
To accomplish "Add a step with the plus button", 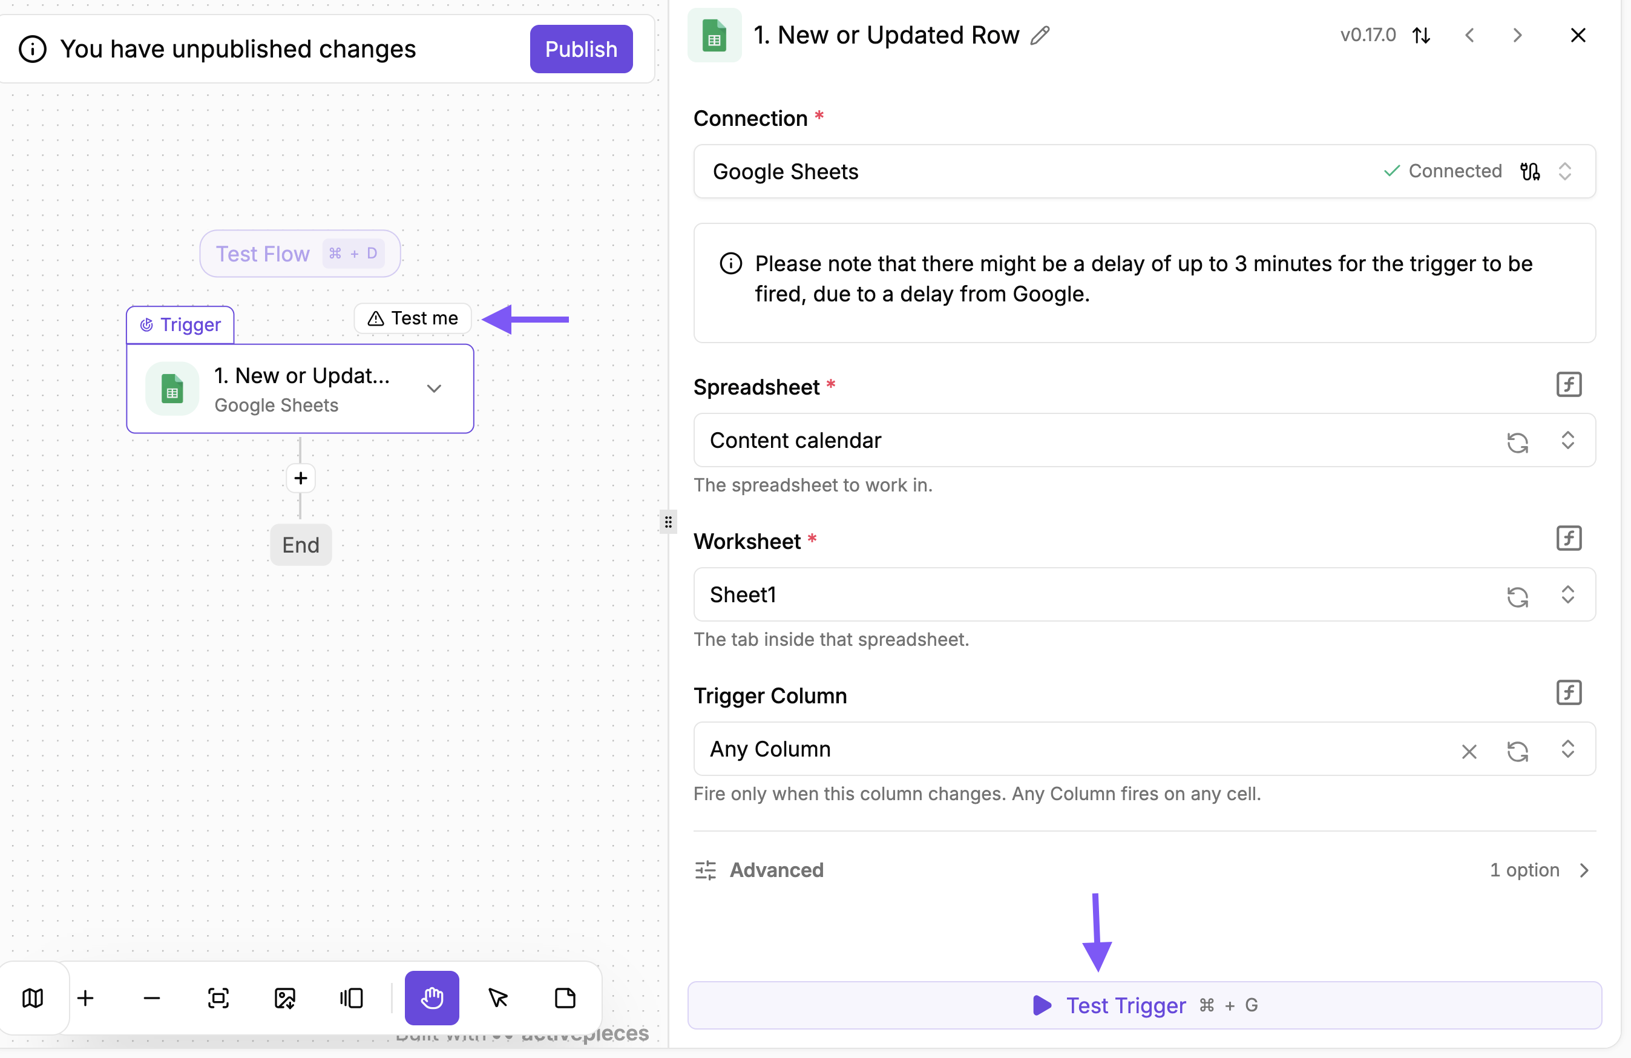I will pyautogui.click(x=300, y=478).
